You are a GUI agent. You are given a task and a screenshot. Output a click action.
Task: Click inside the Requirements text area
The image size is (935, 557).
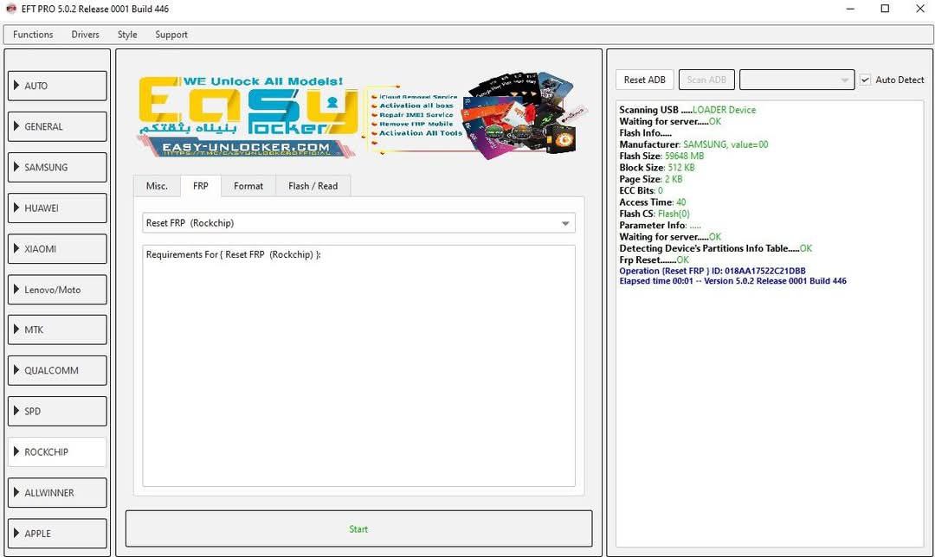(x=359, y=366)
